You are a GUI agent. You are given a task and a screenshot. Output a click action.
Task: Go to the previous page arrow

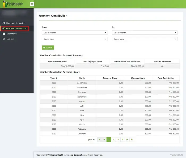click(x=104, y=139)
